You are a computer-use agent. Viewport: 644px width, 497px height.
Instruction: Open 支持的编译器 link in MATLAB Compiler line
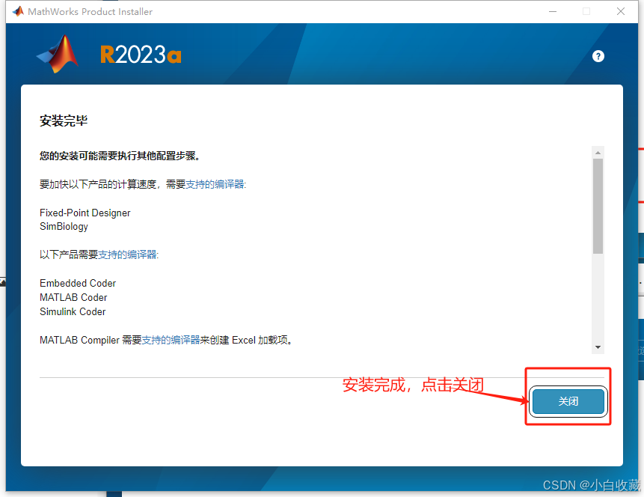[171, 340]
